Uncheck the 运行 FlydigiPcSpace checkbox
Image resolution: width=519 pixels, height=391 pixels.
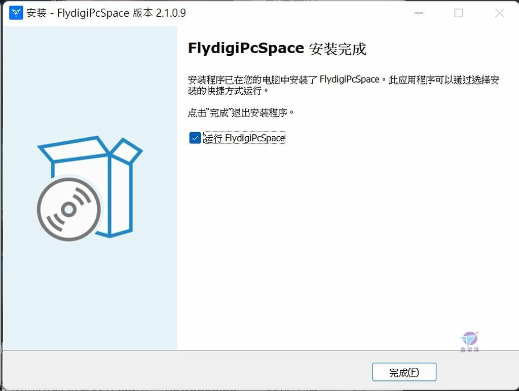point(195,138)
